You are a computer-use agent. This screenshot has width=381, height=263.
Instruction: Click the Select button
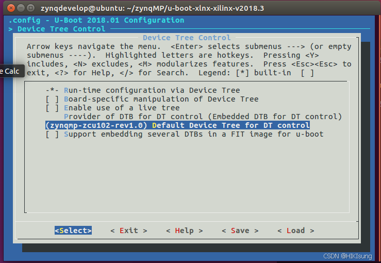(73, 231)
